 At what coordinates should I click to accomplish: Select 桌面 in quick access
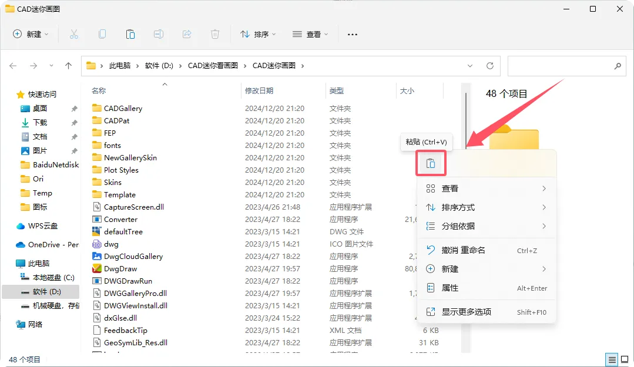pos(39,108)
